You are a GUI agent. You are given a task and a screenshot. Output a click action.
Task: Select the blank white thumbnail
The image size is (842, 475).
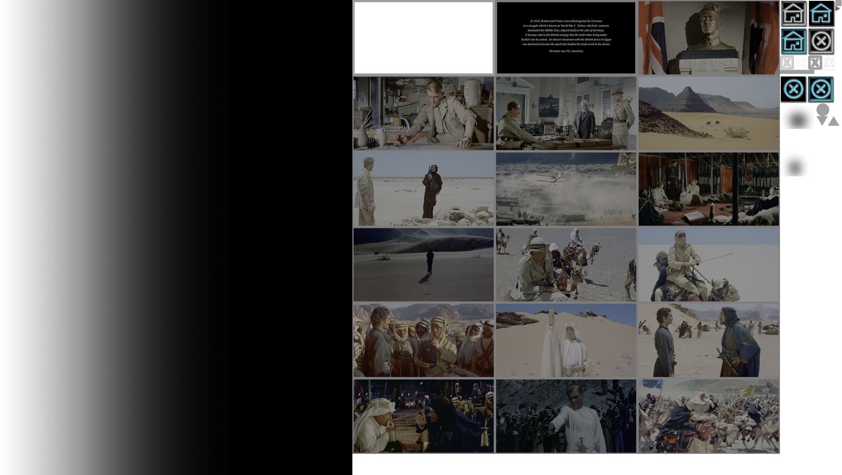pyautogui.click(x=424, y=38)
